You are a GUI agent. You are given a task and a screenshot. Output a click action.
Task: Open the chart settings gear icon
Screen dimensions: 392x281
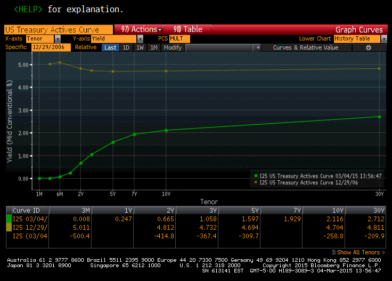pos(368,47)
